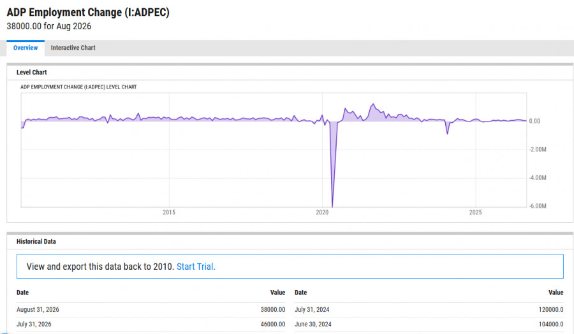This screenshot has height=334, width=574.
Task: Click the 2025 x-axis label
Action: coord(476,212)
